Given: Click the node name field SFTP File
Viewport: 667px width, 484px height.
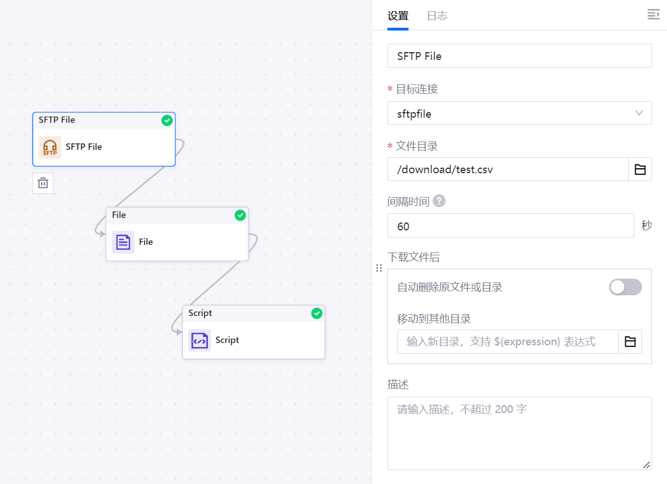Looking at the screenshot, I should click(x=519, y=56).
